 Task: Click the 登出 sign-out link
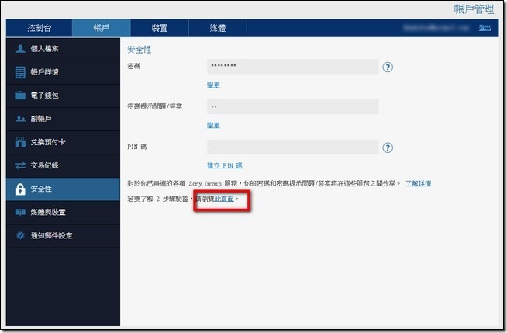pyautogui.click(x=485, y=28)
